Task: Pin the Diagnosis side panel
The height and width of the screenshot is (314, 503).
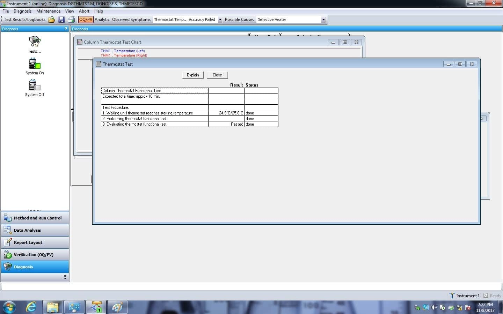Action: pos(66,29)
